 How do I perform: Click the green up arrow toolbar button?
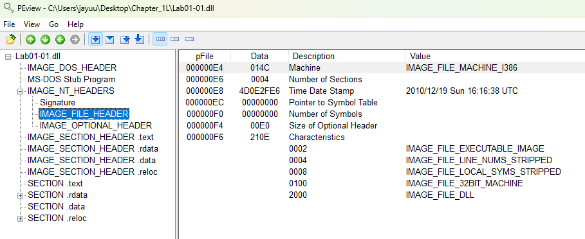point(30,39)
